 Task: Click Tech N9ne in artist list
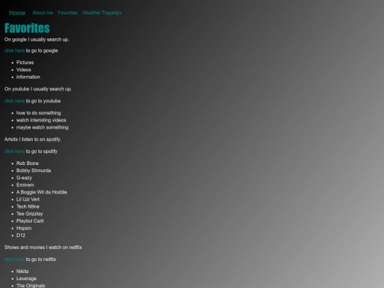pos(28,207)
